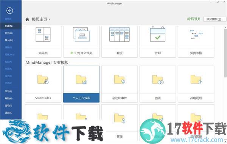Image resolution: width=227 pixels, height=144 pixels.
Task: Select the 矩阵图 matrix template
Action: tap(43, 41)
